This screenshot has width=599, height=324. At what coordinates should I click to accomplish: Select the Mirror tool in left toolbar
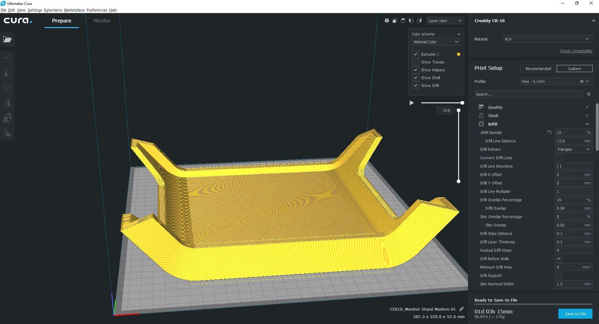point(7,103)
